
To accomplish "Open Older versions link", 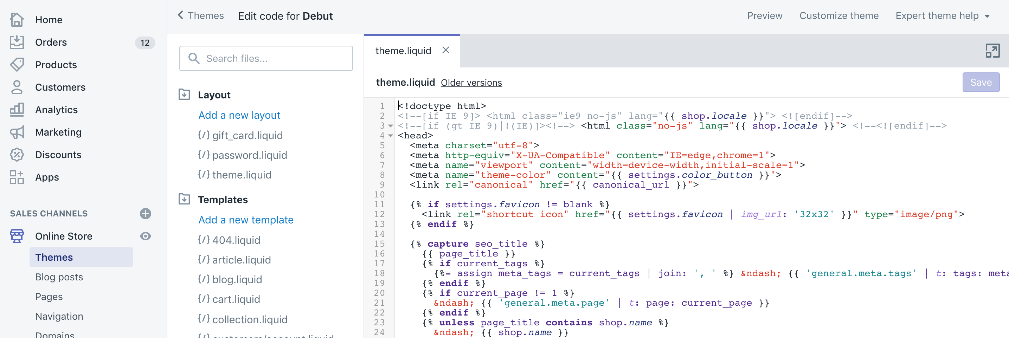I will [471, 83].
